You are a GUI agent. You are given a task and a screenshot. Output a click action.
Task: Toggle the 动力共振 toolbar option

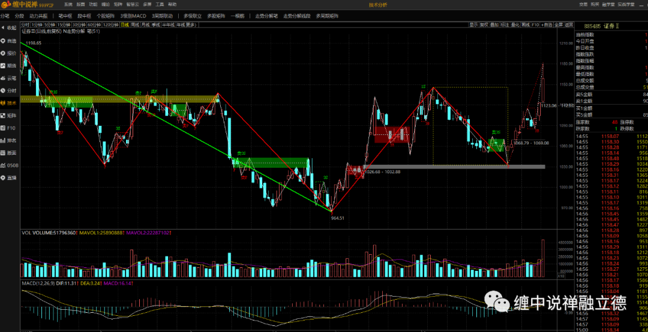tap(38, 16)
